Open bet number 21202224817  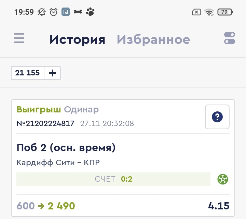click(45, 123)
